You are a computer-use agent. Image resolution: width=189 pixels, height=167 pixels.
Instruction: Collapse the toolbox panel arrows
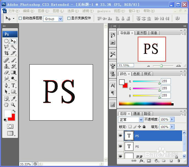(4, 26)
